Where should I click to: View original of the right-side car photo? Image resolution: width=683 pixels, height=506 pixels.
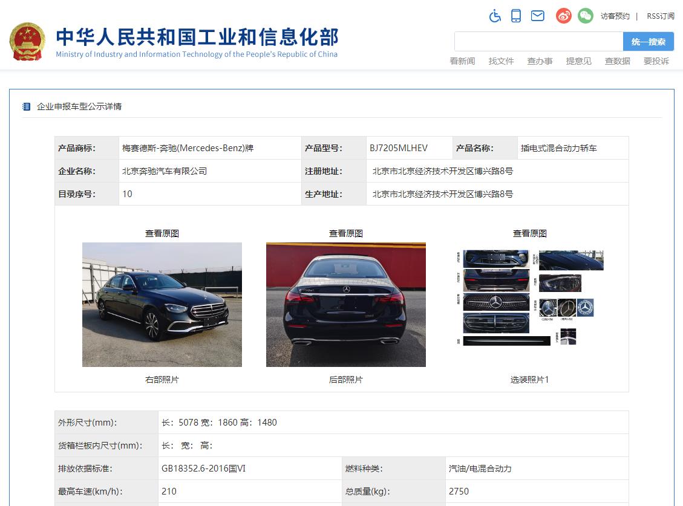click(x=162, y=233)
